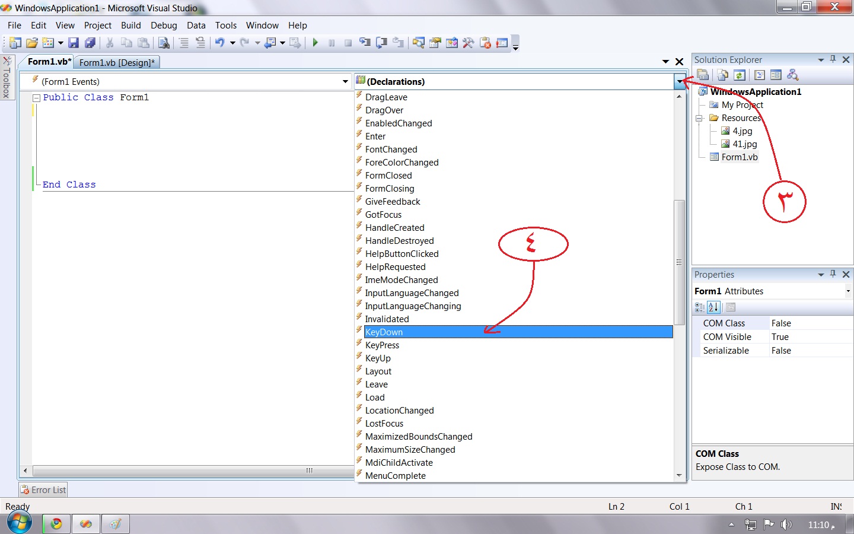854x534 pixels.
Task: Open the Add New Item dropdown arrow
Action: 60,43
